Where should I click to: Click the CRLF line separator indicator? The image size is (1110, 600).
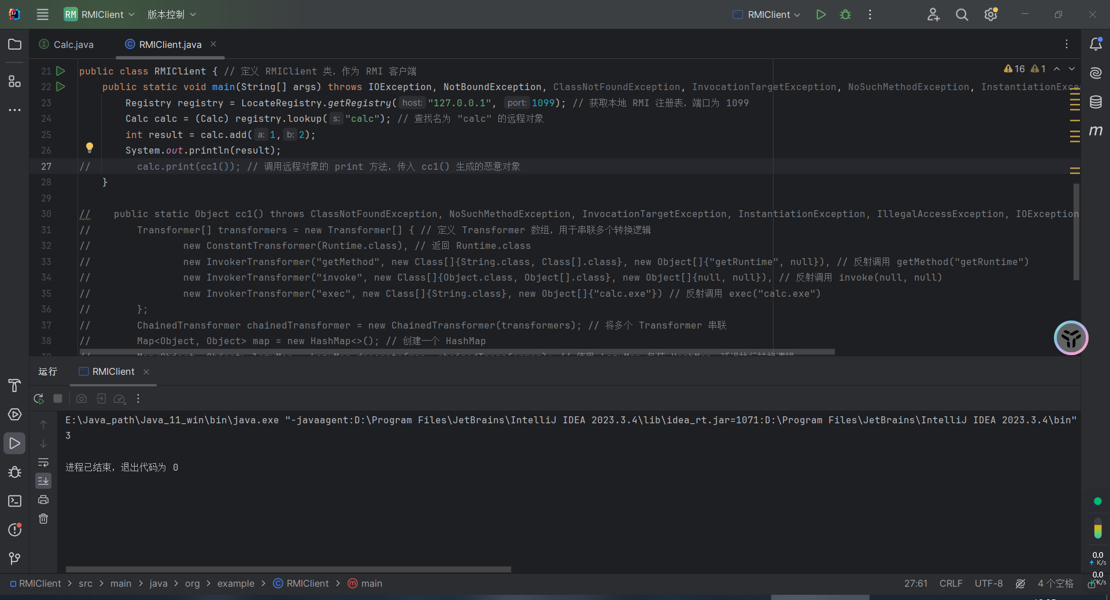tap(950, 583)
